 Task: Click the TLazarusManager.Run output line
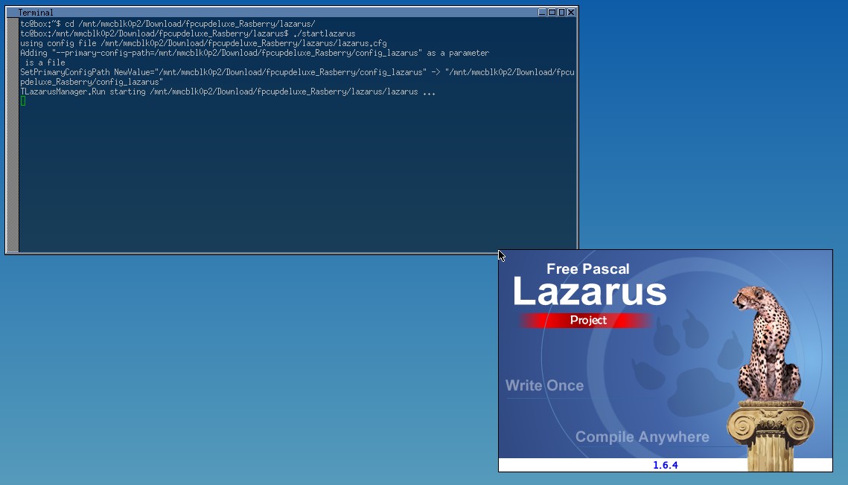coord(227,91)
